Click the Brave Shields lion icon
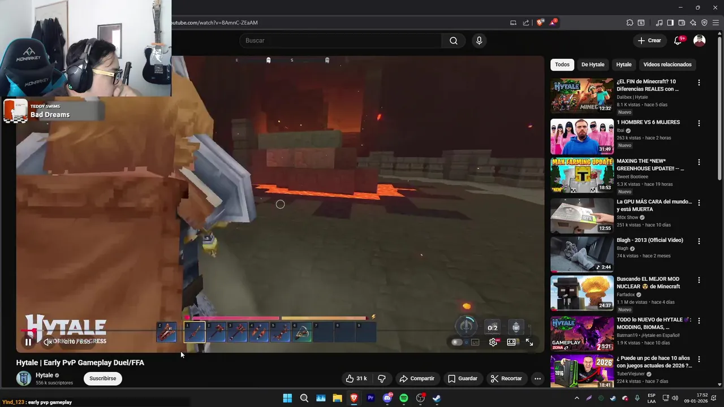This screenshot has height=407, width=724. coord(540,23)
